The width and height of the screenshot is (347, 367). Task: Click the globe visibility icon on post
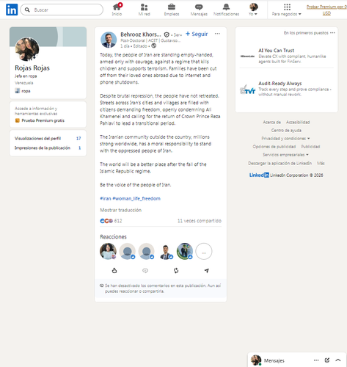153,46
